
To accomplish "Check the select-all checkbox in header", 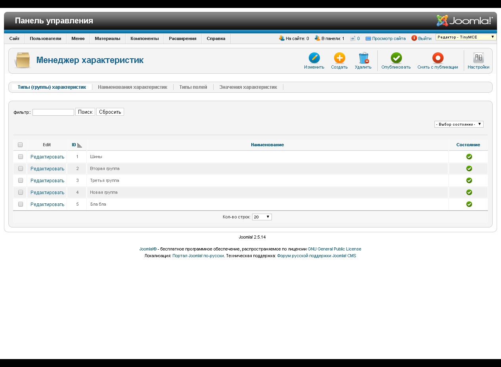I will click(x=20, y=145).
